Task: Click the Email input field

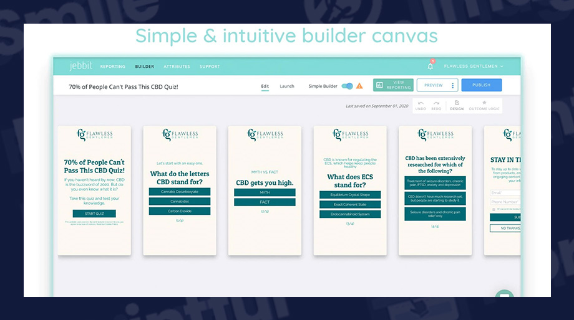Action: pyautogui.click(x=505, y=192)
